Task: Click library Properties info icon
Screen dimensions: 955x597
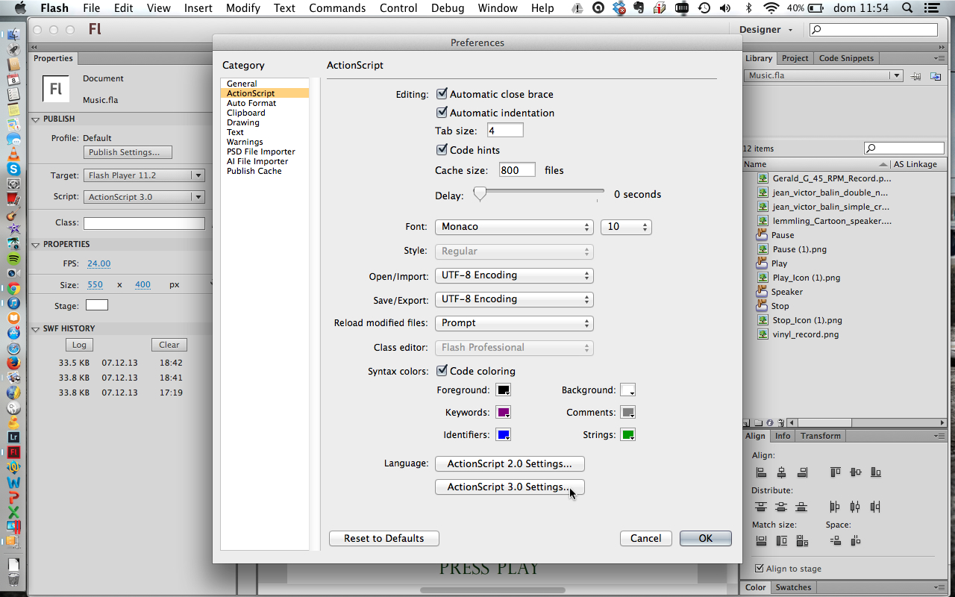Action: [x=769, y=422]
